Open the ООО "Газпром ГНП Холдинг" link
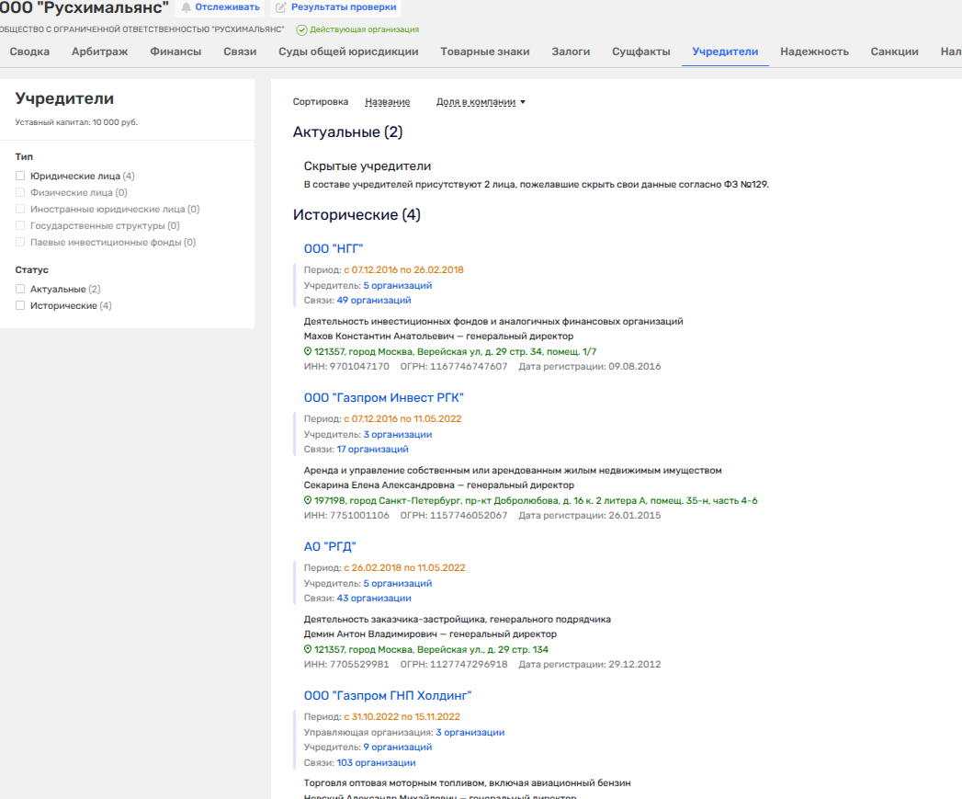Viewport: 962px width, 799px height. (x=388, y=696)
